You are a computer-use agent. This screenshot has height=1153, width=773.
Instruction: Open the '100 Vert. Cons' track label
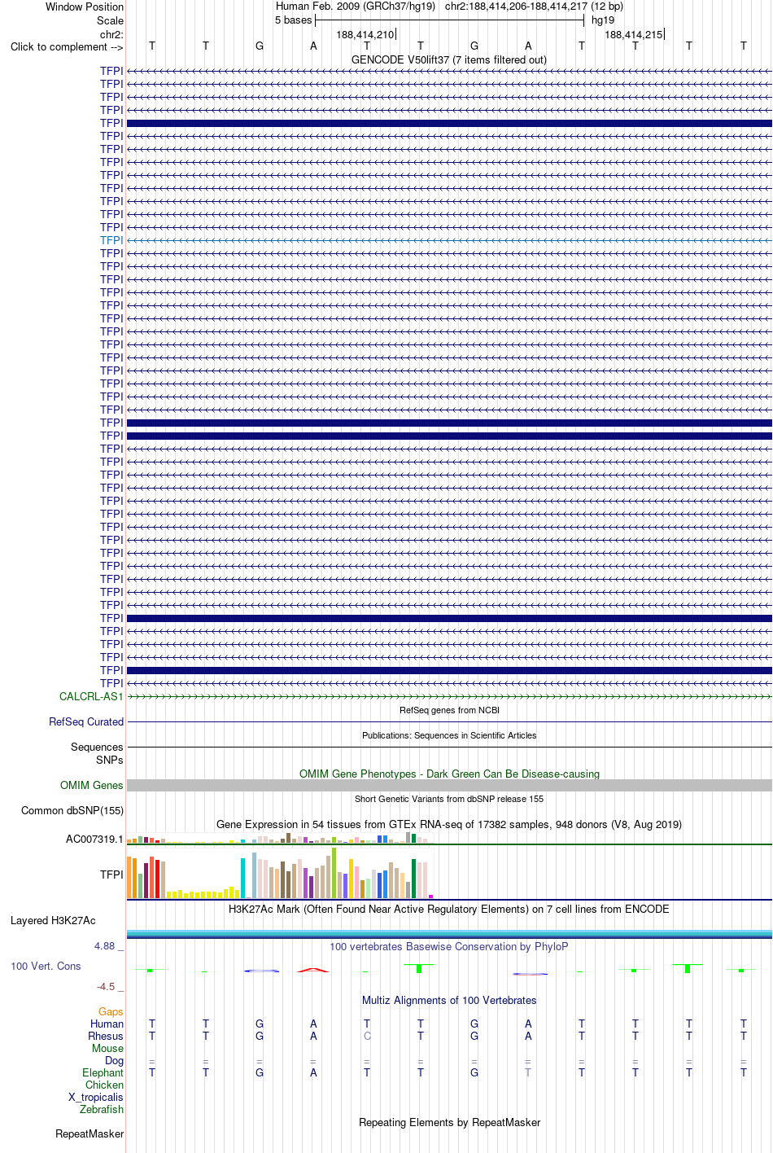[x=46, y=966]
